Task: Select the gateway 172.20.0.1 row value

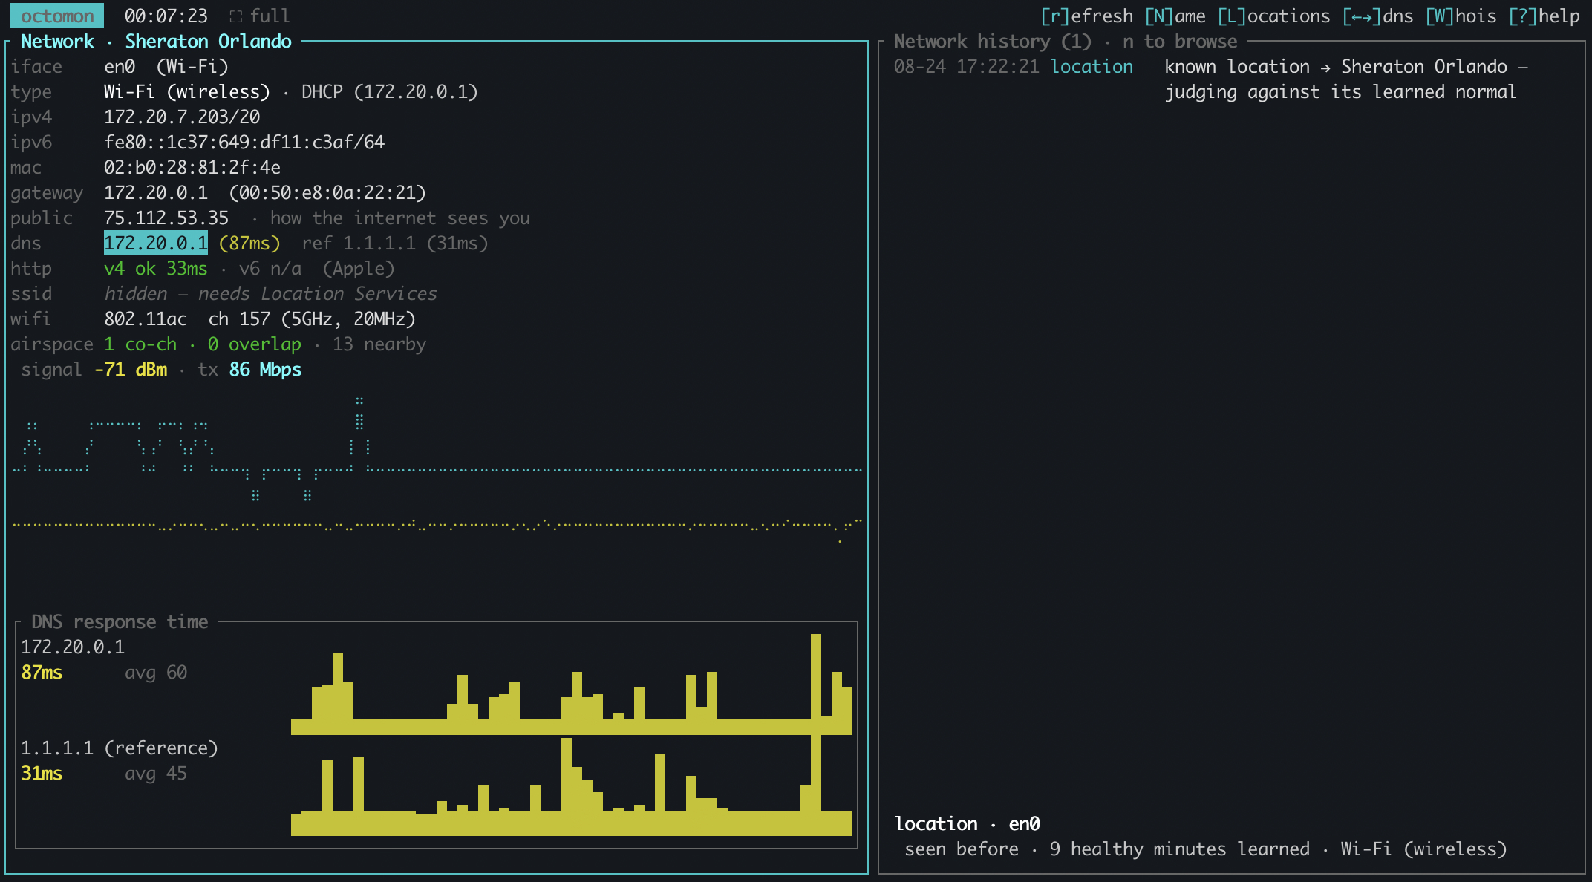Action: (x=265, y=192)
